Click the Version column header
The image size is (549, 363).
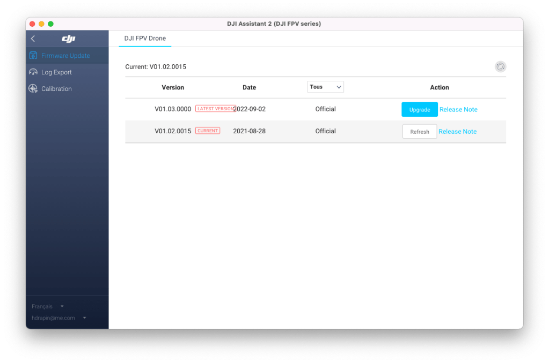coord(173,87)
